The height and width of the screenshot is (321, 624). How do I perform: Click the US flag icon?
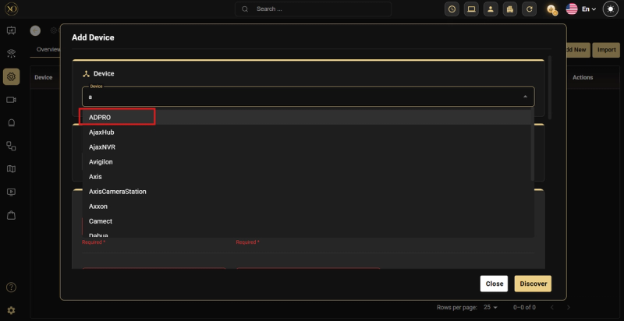(572, 9)
